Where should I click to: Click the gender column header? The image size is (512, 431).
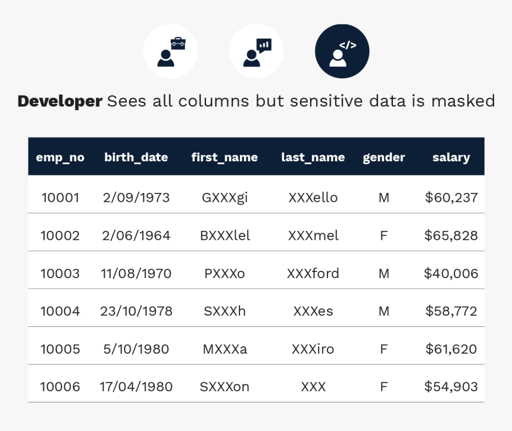[x=383, y=157]
